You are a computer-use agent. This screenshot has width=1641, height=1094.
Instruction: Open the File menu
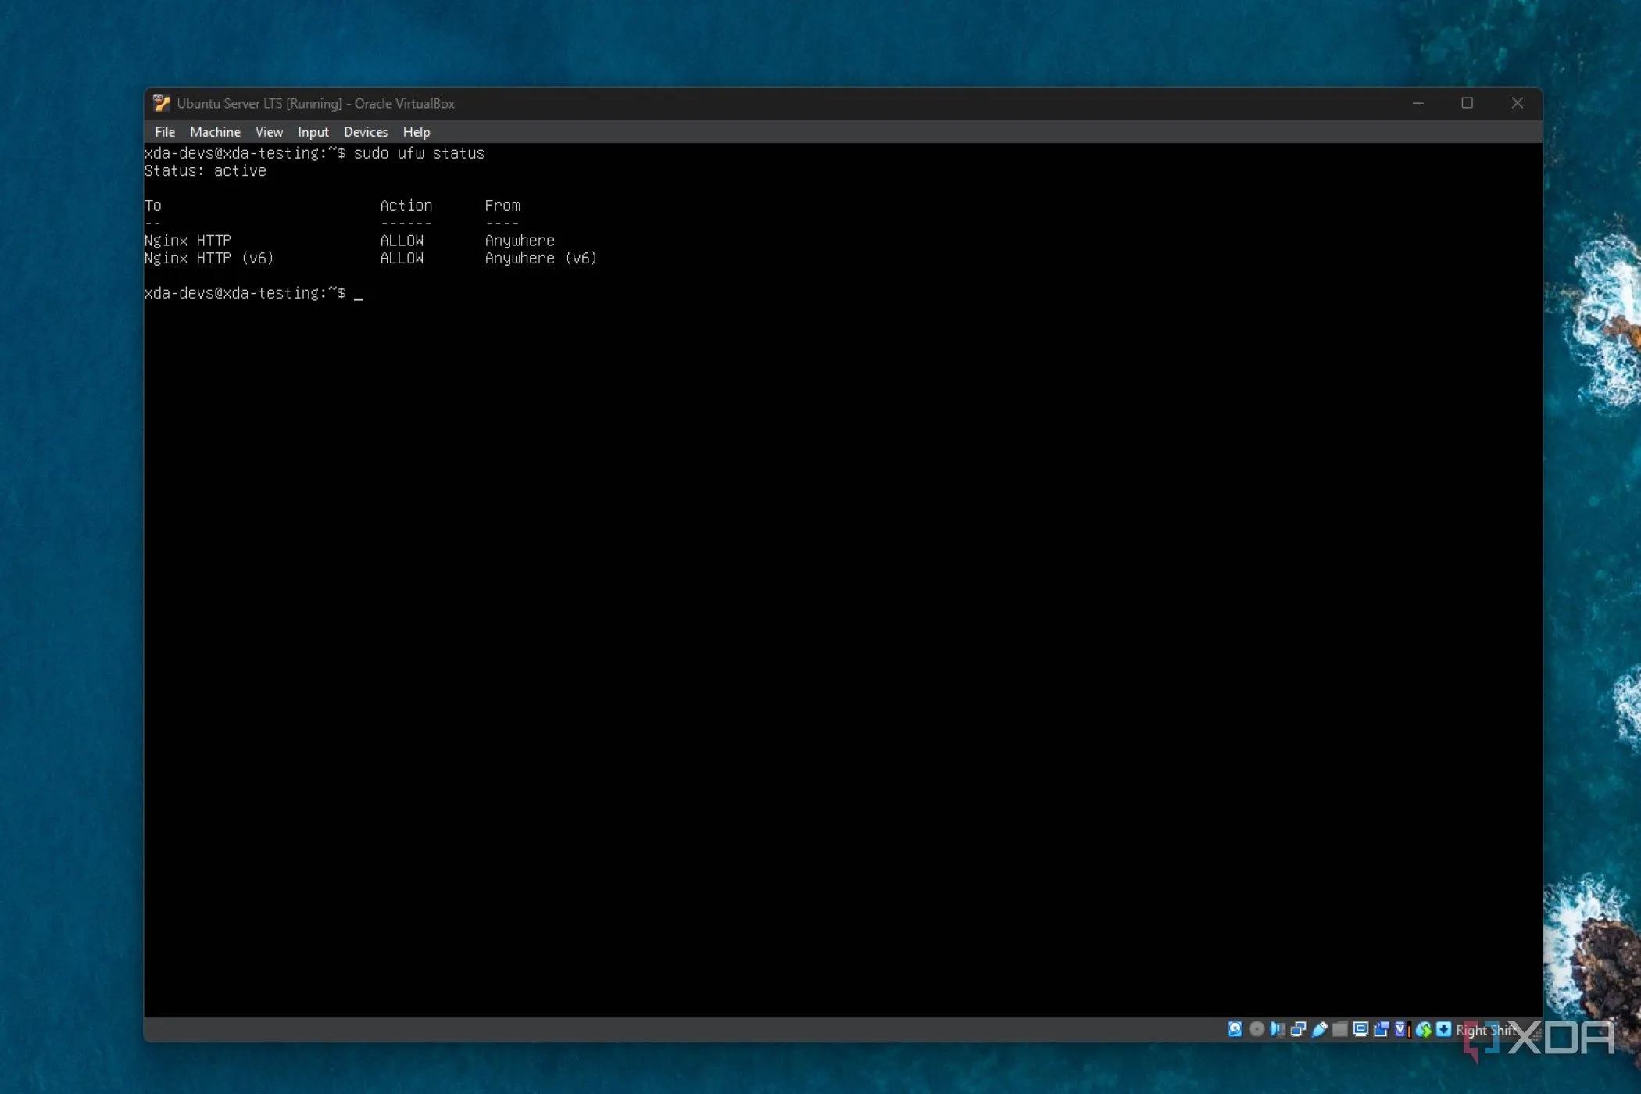point(165,132)
